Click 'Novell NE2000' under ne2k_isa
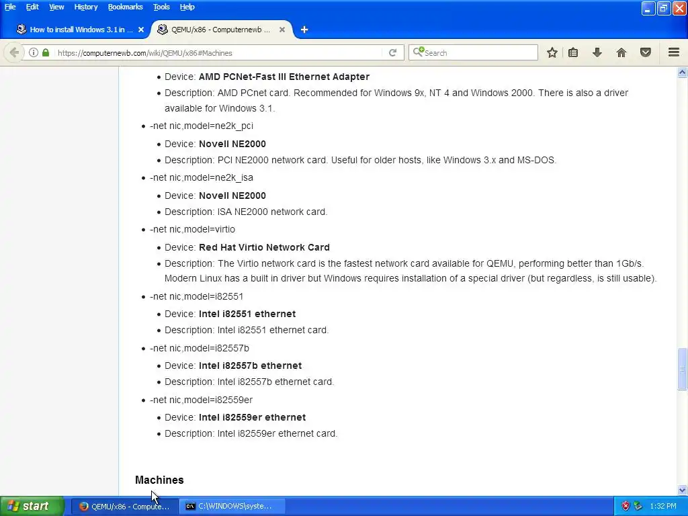This screenshot has width=688, height=516. [232, 196]
